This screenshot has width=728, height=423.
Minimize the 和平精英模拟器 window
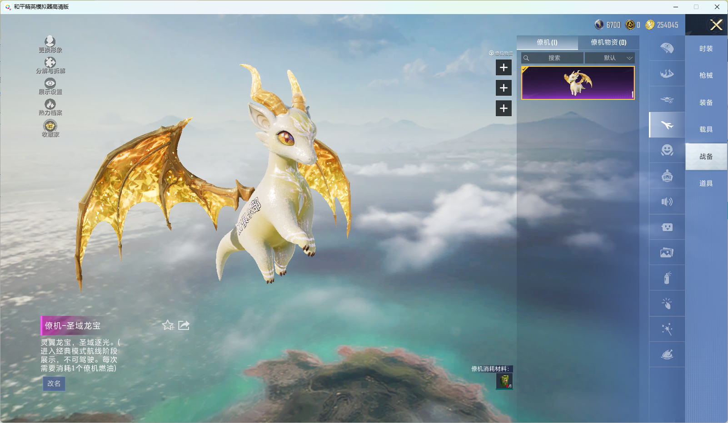pos(676,7)
